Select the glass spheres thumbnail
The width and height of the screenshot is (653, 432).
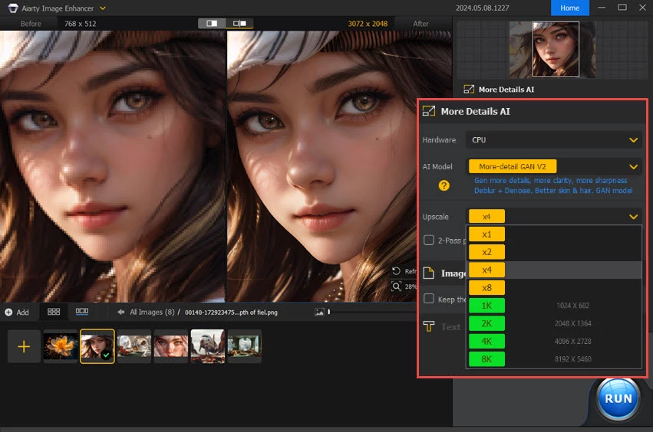coord(134,346)
